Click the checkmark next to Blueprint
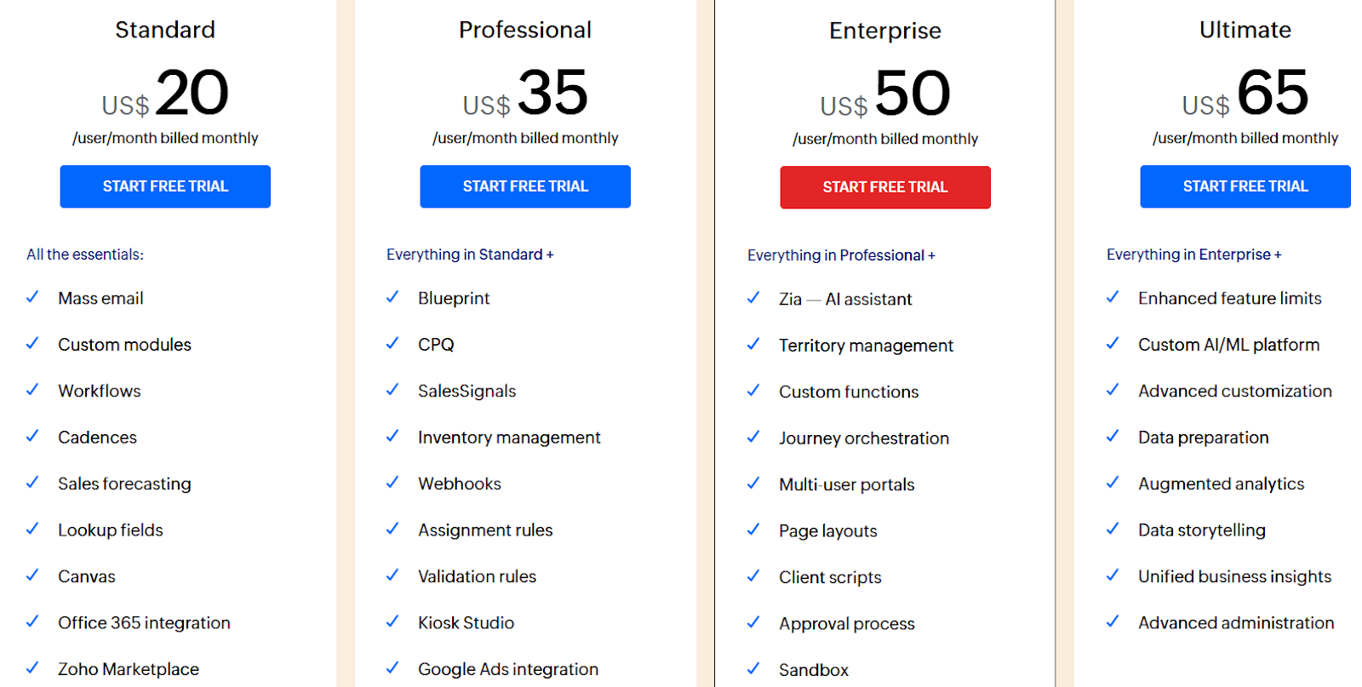This screenshot has width=1362, height=687. 392,298
